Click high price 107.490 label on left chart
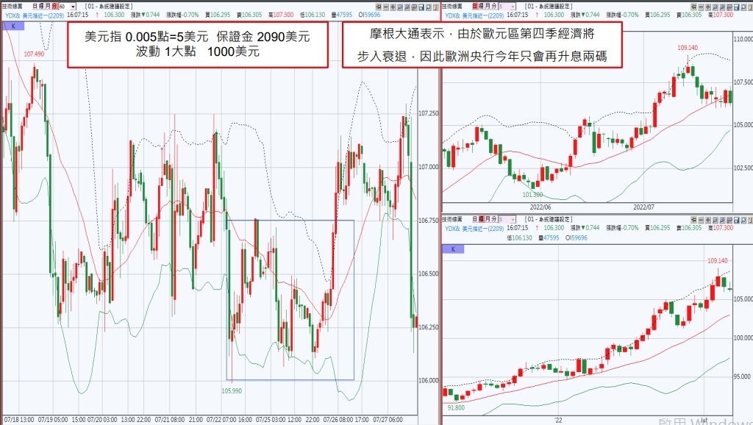Viewport: 753px width, 425px height. coord(34,54)
